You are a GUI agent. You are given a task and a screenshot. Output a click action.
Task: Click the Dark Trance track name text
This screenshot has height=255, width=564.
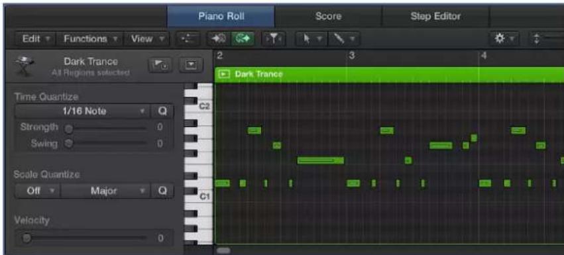pos(91,62)
